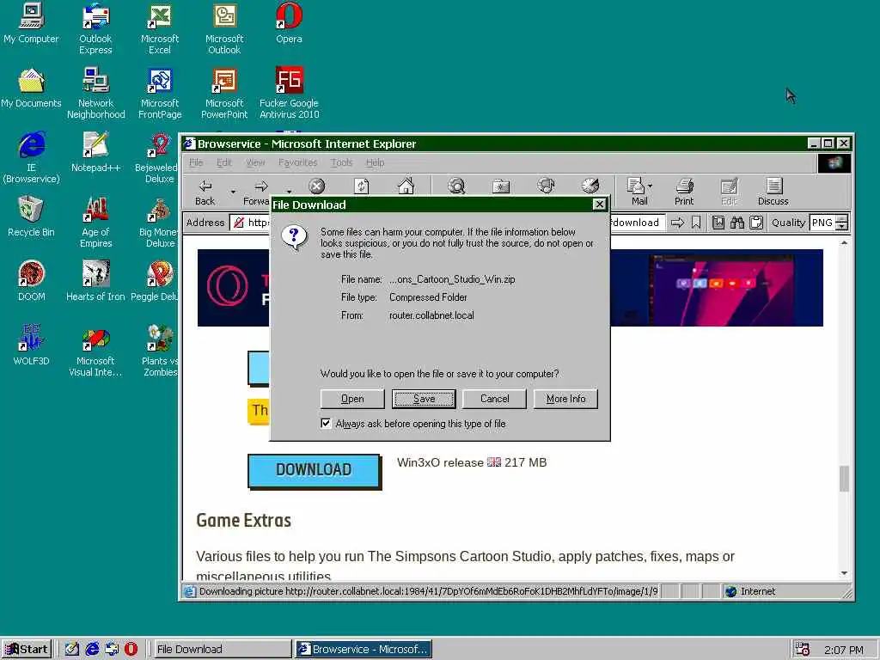Click the Print toolbar icon
Image resolution: width=880 pixels, height=660 pixels.
[684, 192]
